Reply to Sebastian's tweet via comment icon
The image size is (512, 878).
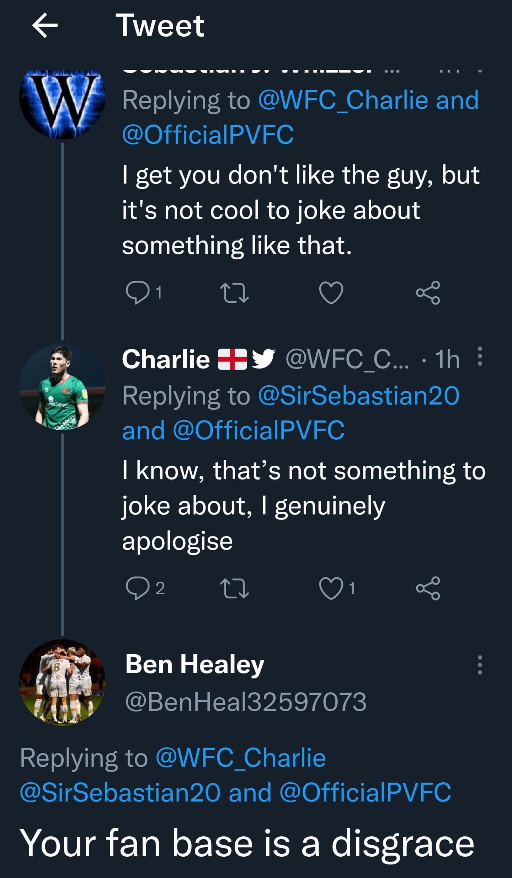(138, 292)
